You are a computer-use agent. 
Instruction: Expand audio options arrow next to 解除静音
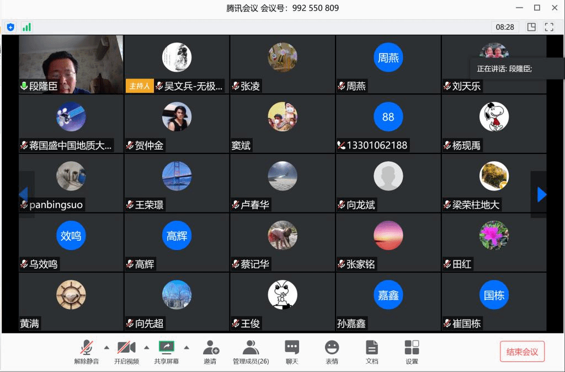pos(106,347)
